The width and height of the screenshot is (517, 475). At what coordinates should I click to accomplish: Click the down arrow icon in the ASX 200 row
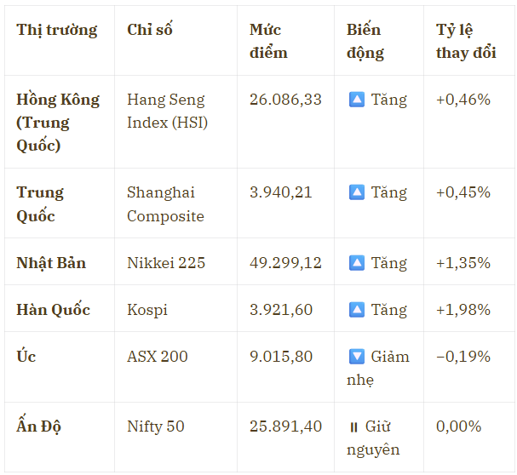click(356, 357)
